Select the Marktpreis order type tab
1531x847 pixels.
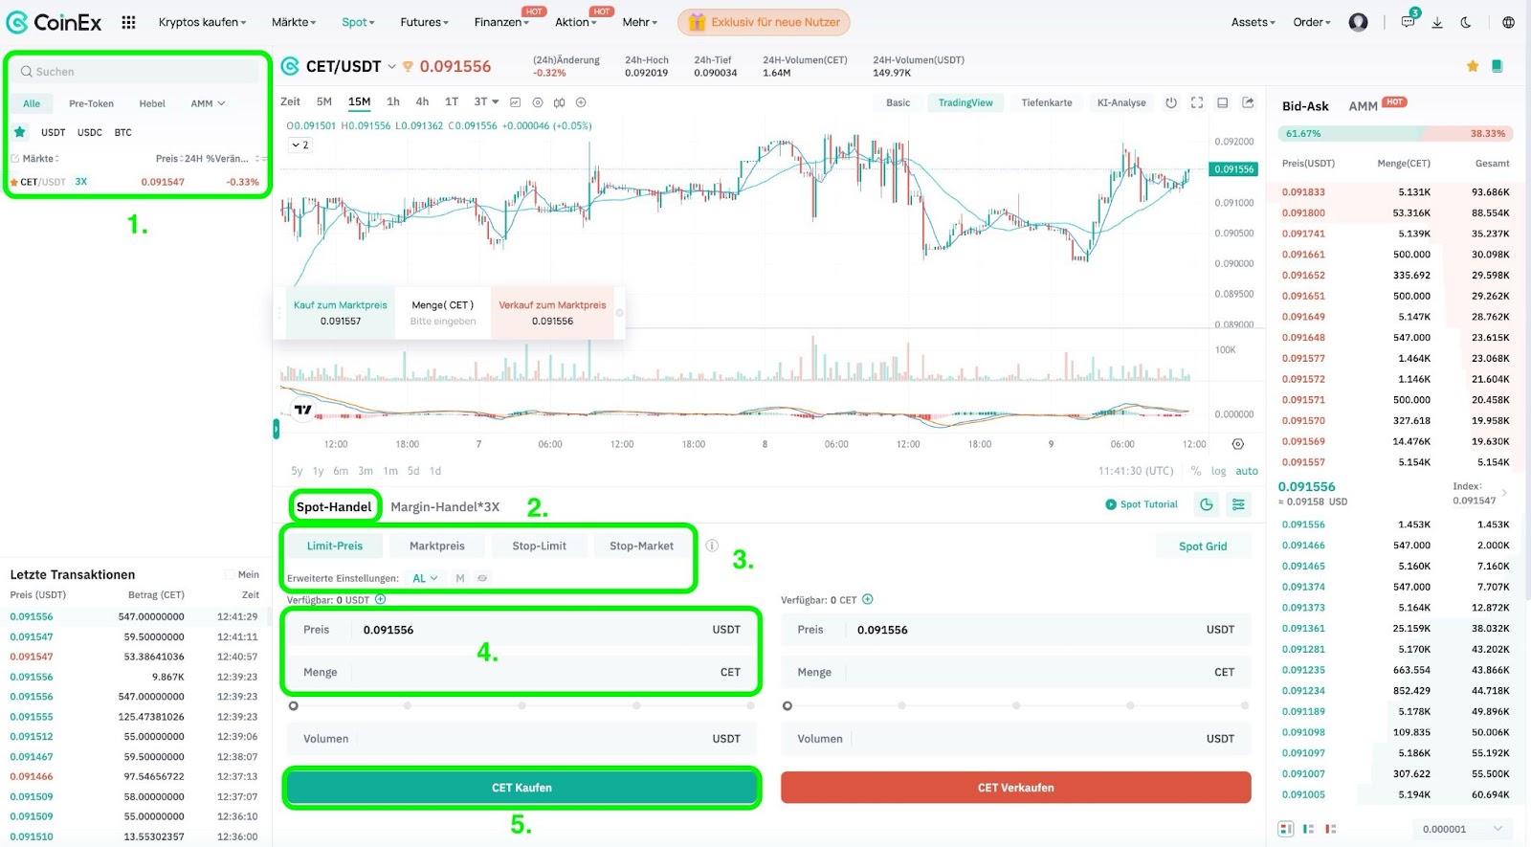pos(436,546)
